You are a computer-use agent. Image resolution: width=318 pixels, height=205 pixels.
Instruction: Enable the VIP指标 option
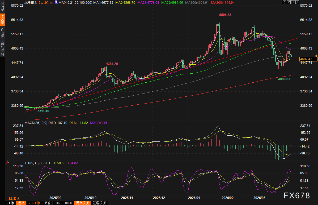pyautogui.click(x=34, y=203)
